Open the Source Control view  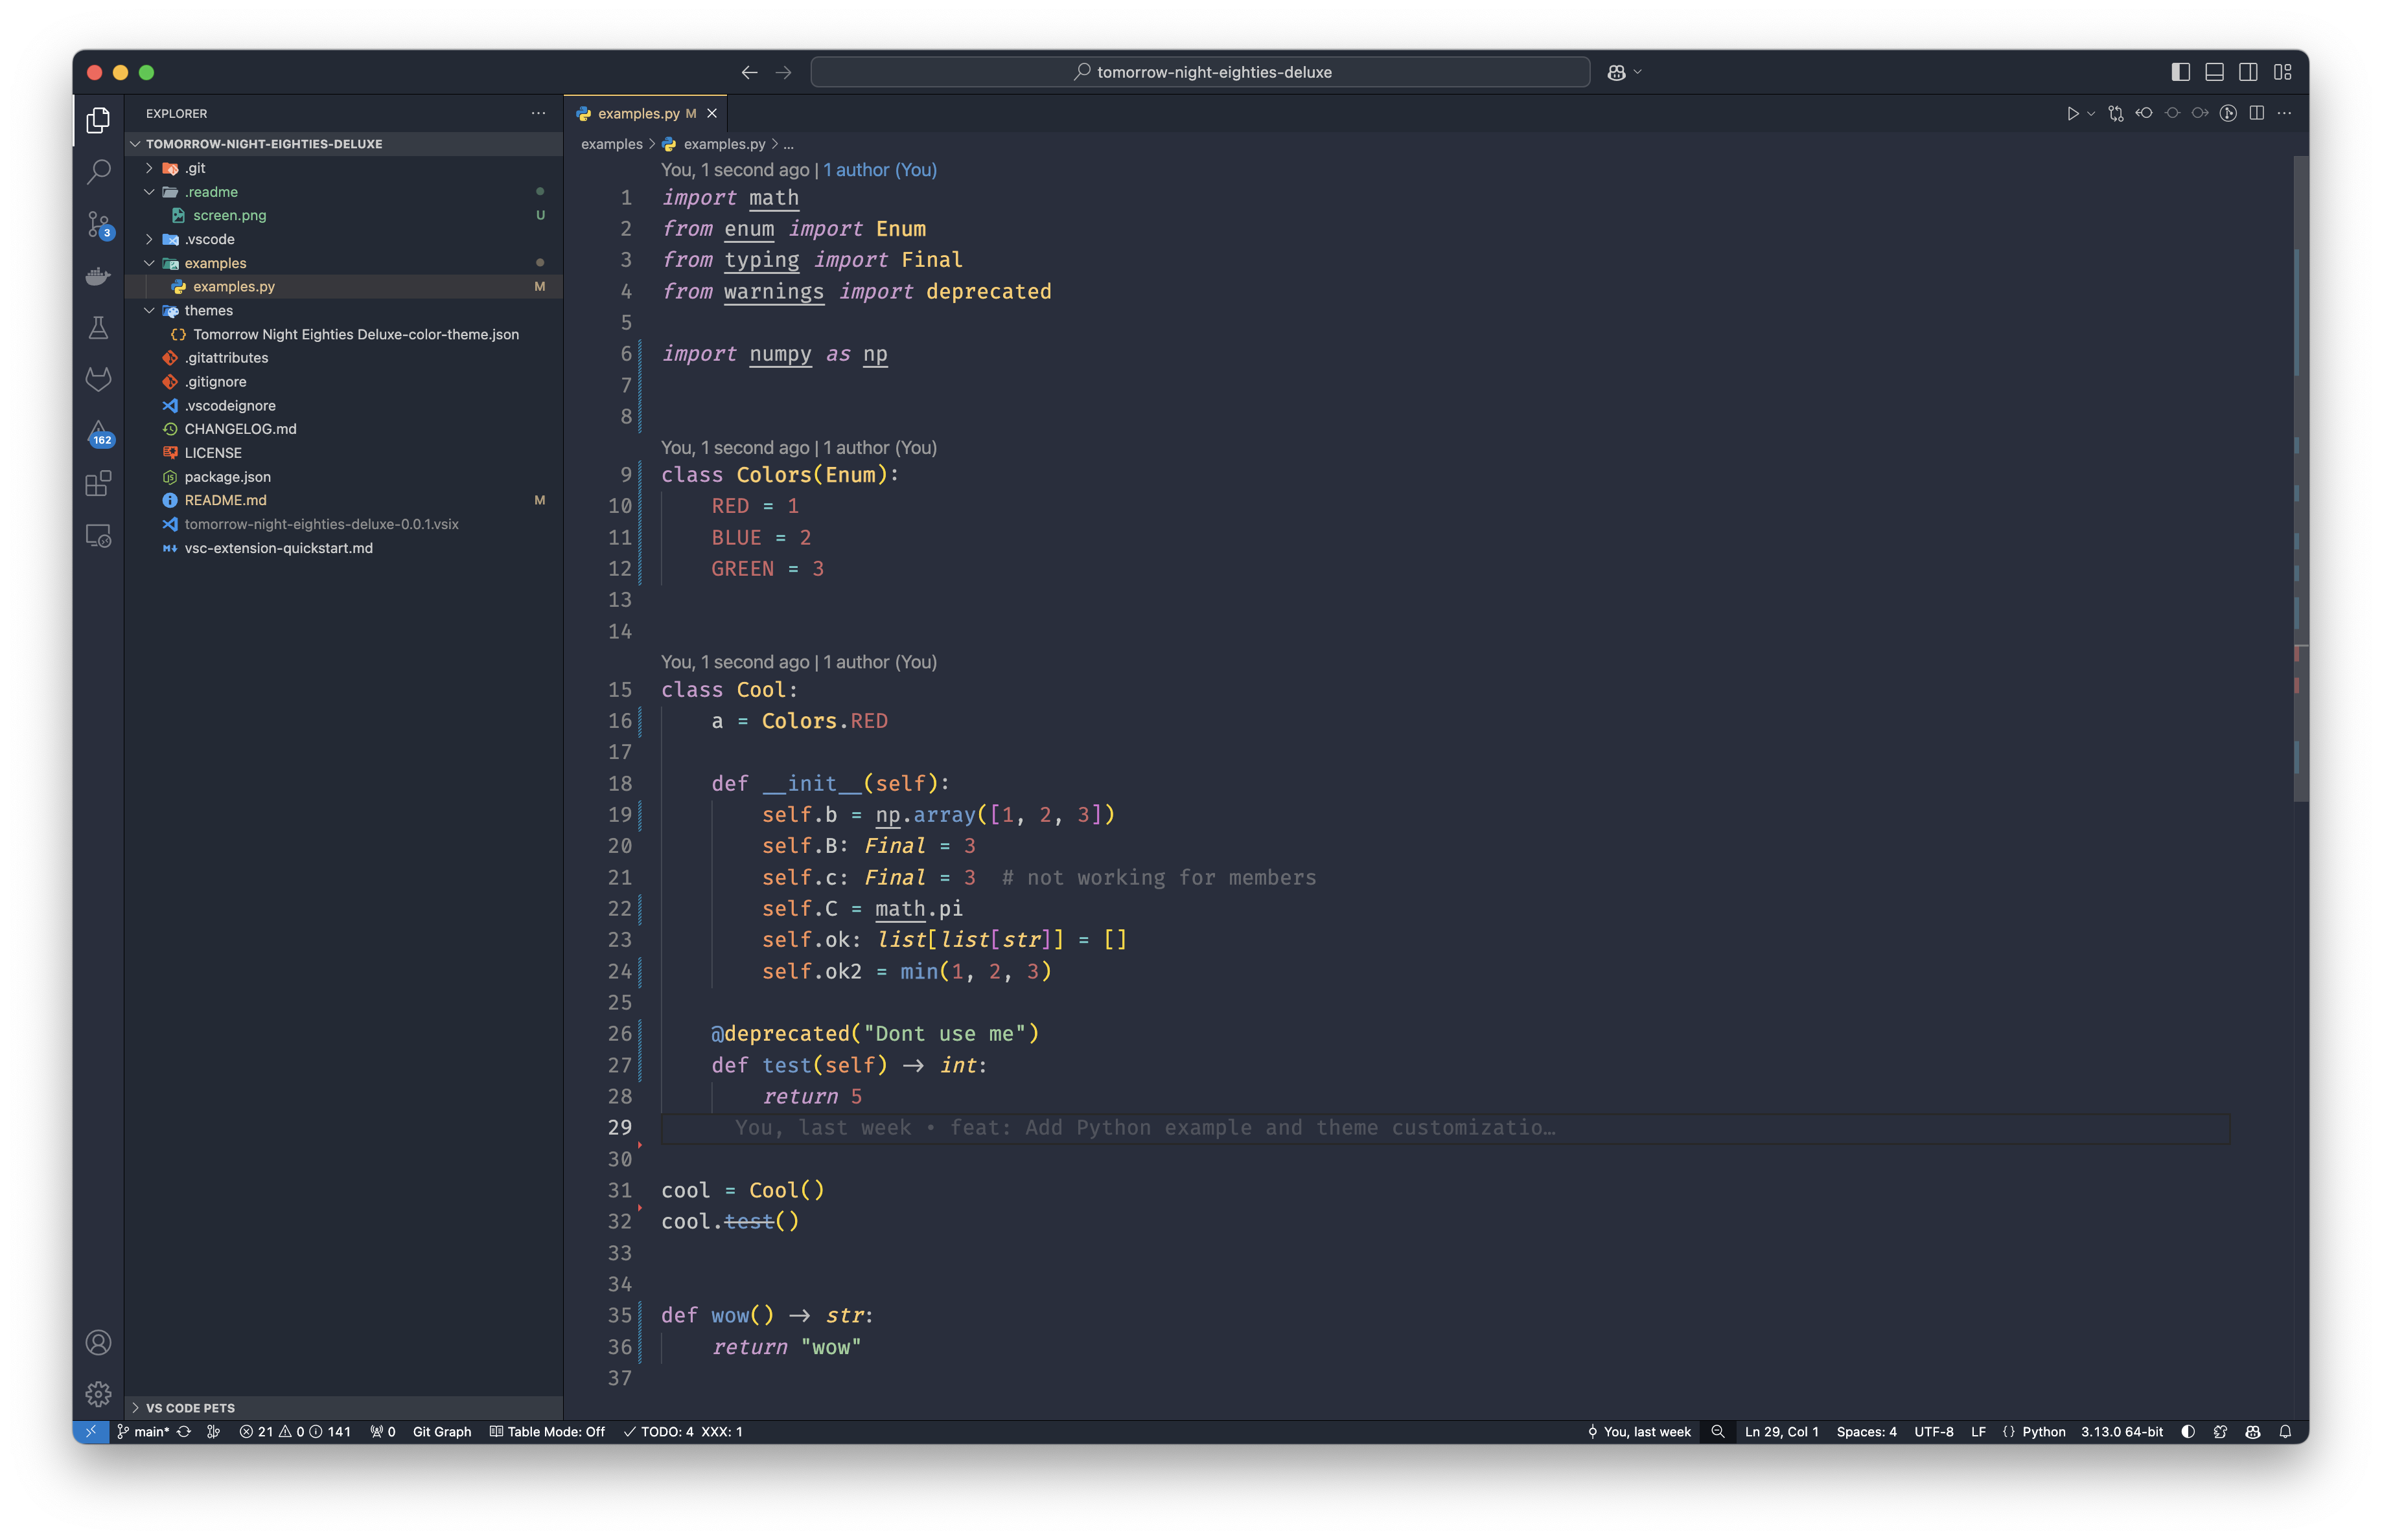[98, 224]
